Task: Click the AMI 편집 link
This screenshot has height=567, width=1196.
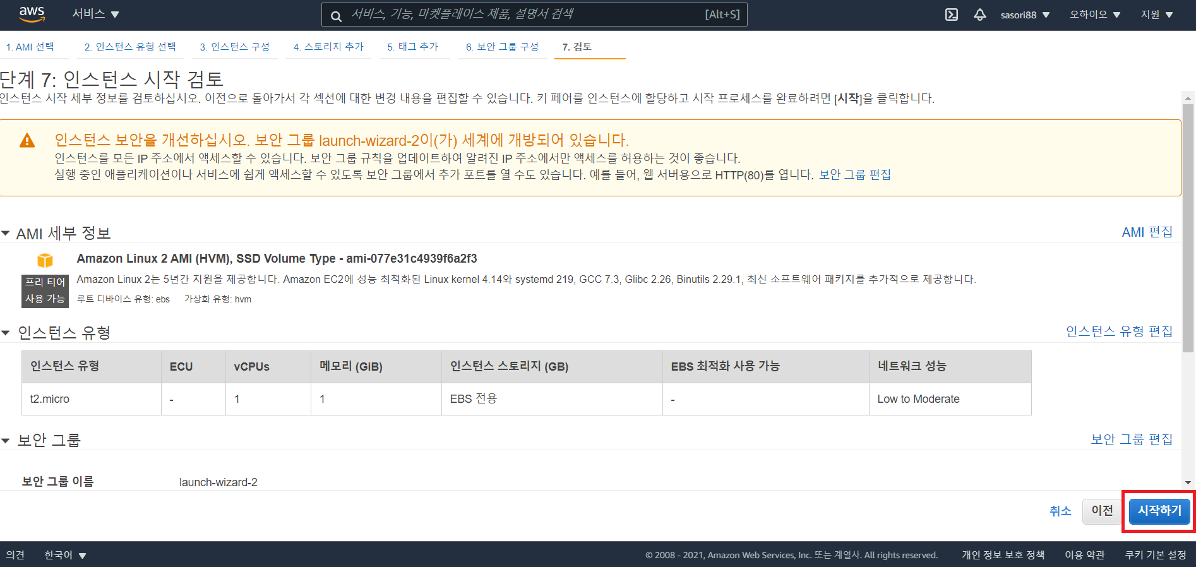Action: tap(1147, 232)
